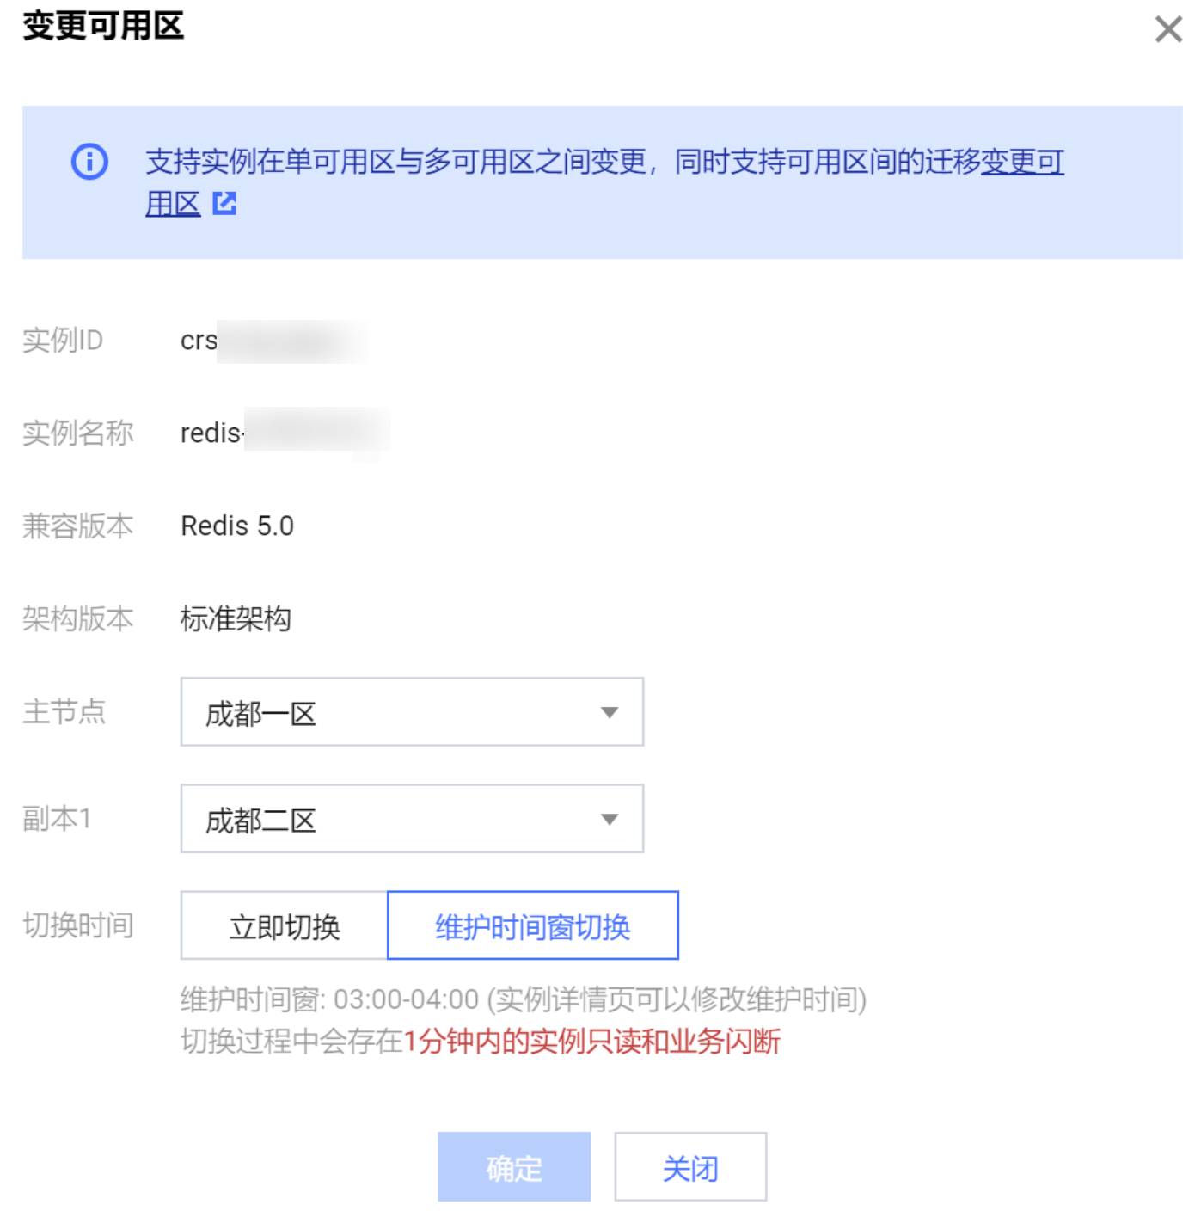Click the 标准架构 architecture value
The image size is (1201, 1211).
pyautogui.click(x=236, y=618)
